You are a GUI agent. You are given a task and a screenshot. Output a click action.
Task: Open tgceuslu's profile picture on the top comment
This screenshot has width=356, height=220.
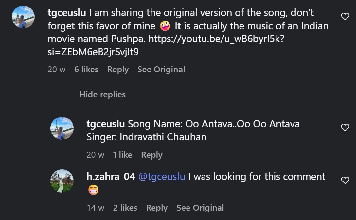point(23,17)
